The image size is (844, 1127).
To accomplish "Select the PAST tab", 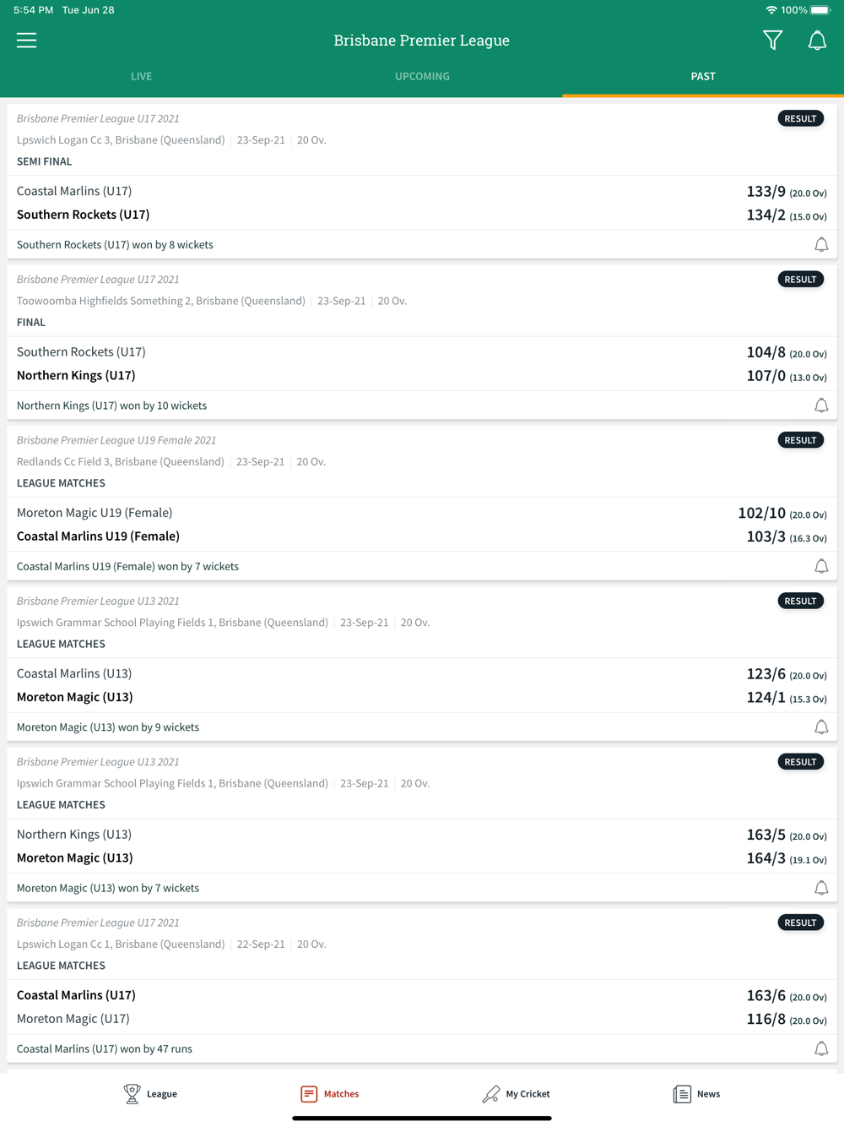I will click(x=703, y=76).
